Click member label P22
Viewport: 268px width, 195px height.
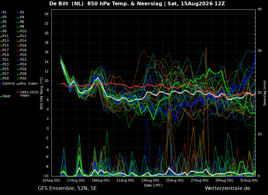point(23,59)
